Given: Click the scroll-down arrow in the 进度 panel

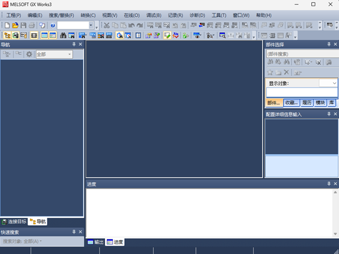Looking at the screenshot, I should click(335, 234).
